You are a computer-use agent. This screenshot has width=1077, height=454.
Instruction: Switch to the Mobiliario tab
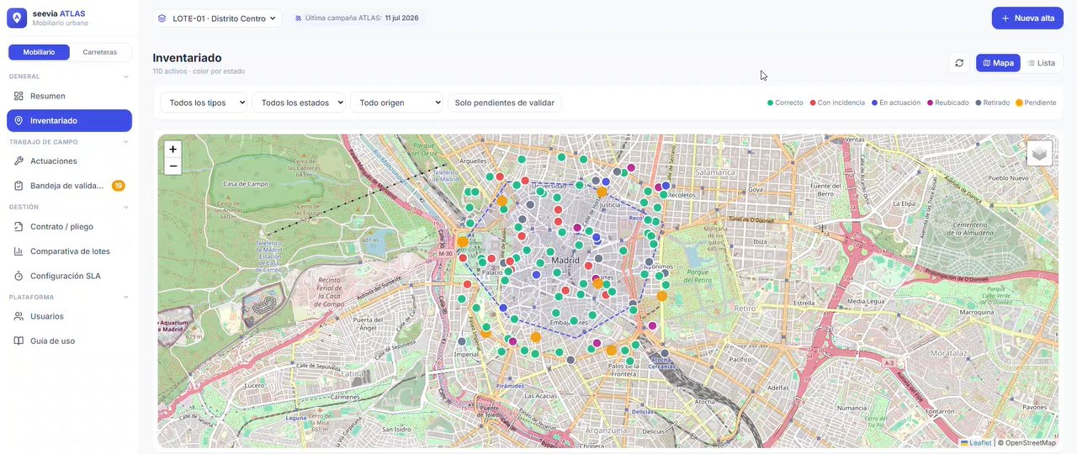point(39,52)
